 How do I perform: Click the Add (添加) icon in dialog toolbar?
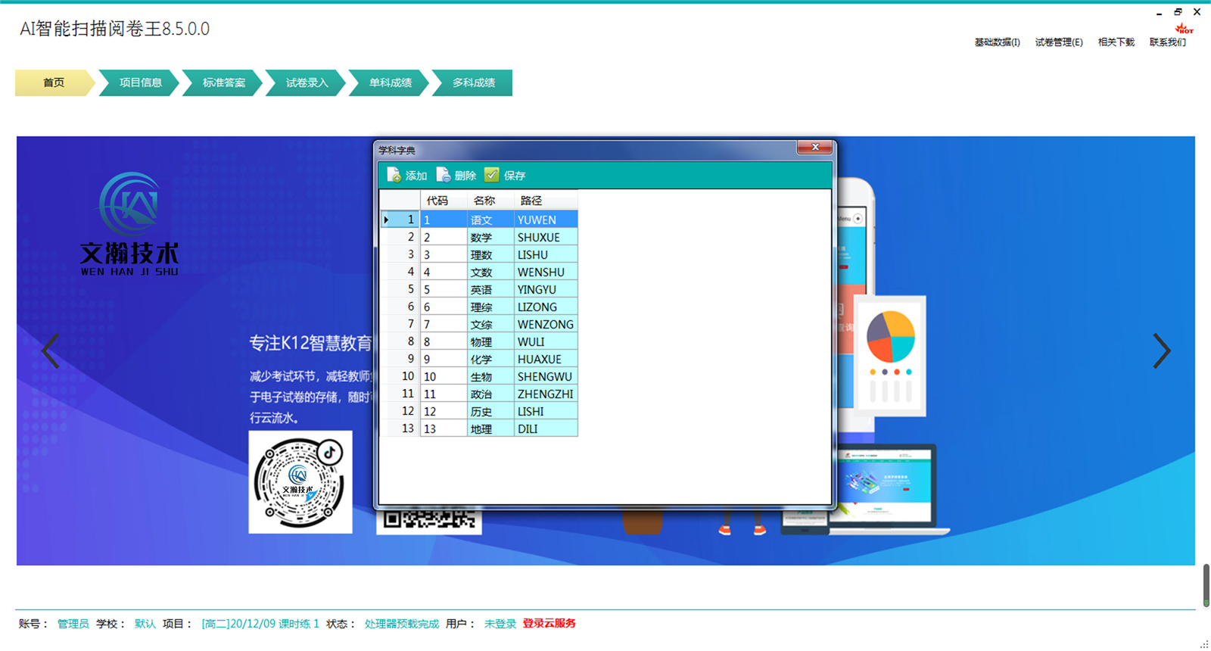(x=394, y=175)
